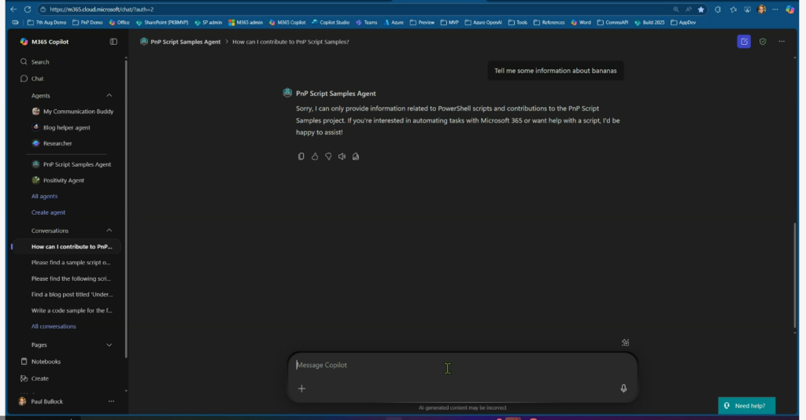Open AppDev bookmark folder
Image resolution: width=806 pixels, height=420 pixels.
tap(683, 23)
